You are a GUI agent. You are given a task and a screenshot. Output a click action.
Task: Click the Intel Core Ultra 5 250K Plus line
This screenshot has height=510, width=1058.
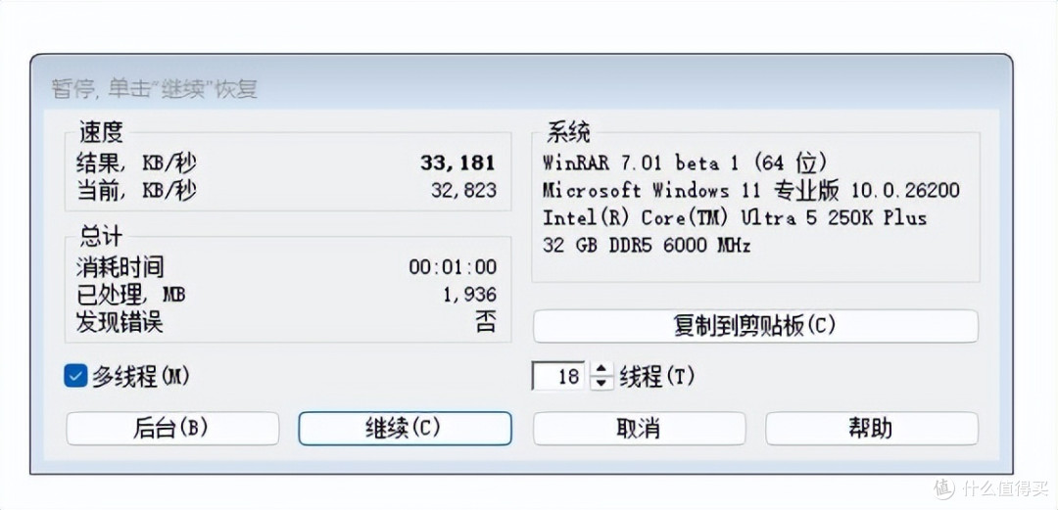pos(735,217)
